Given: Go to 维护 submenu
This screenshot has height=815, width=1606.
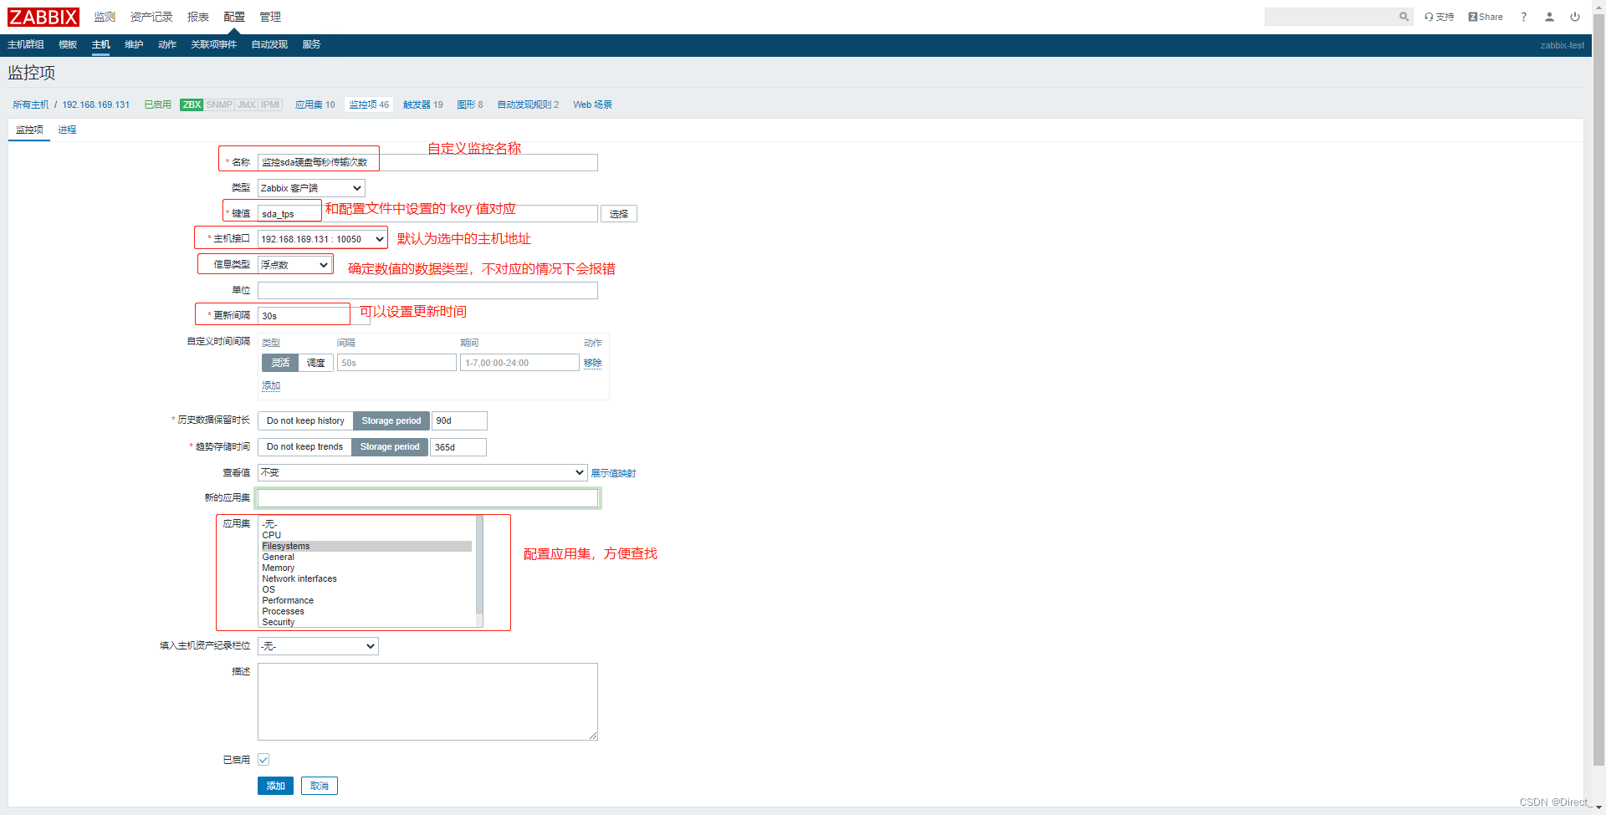Looking at the screenshot, I should pos(134,45).
